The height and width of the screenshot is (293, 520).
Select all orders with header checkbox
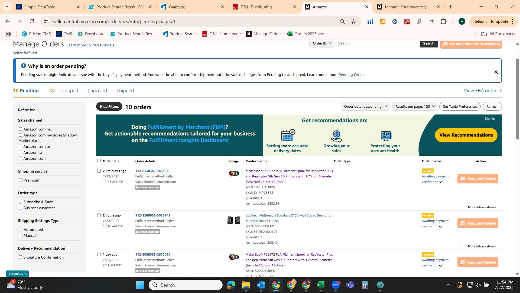99,161
